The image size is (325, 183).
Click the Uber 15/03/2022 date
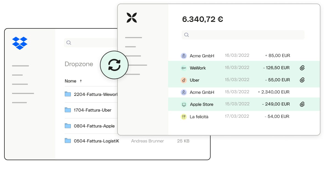[x=237, y=80]
